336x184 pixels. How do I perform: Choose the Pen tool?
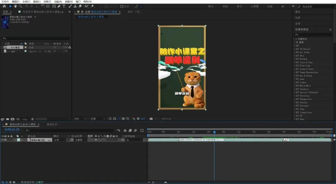pyautogui.click(x=59, y=6)
